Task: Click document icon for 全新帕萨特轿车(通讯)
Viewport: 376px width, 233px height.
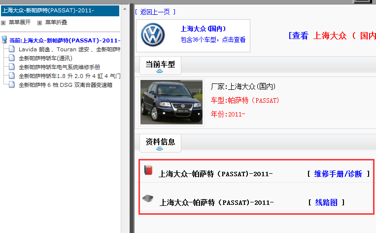Action: pos(11,58)
